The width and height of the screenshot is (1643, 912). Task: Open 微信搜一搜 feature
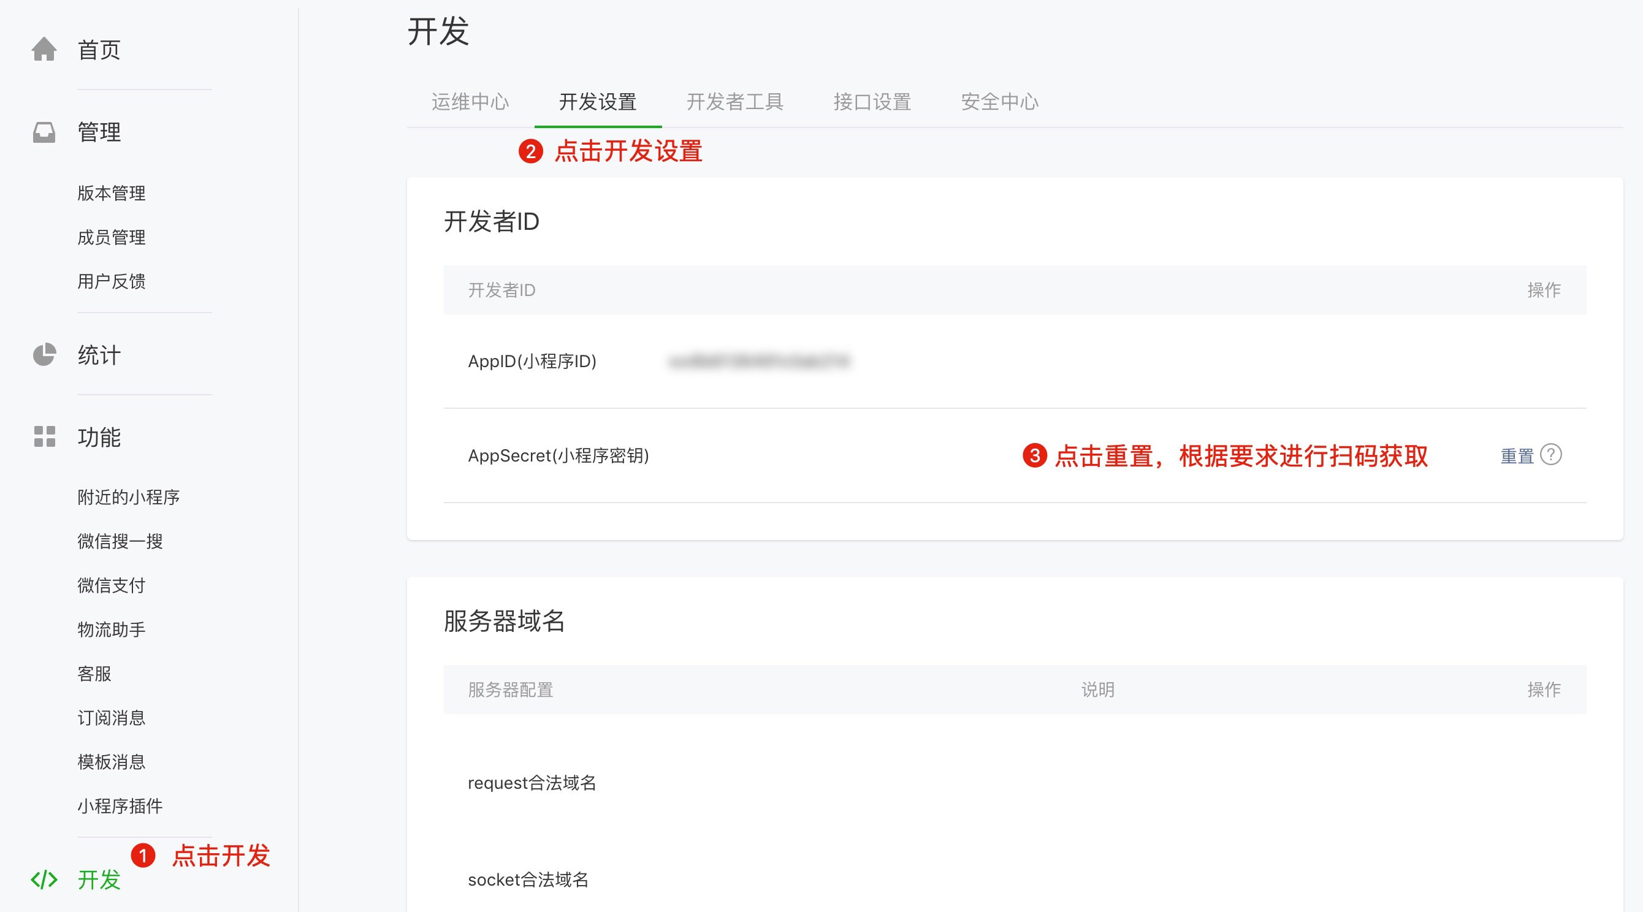[120, 541]
